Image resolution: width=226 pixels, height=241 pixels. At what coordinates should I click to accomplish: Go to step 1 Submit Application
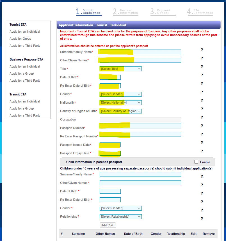(x=89, y=12)
